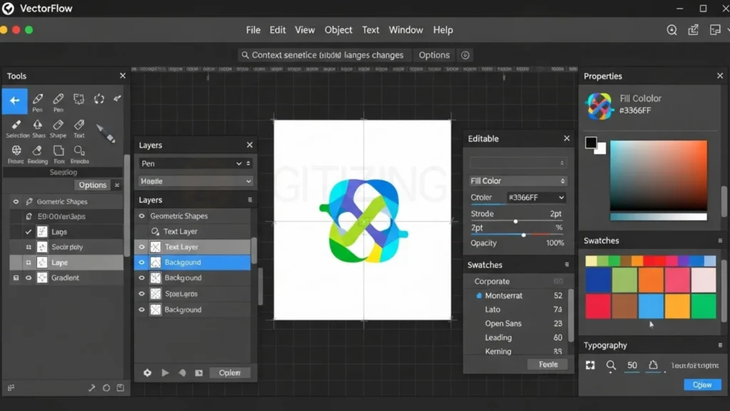The width and height of the screenshot is (730, 411).
Task: Open the Window menu
Action: 406,30
